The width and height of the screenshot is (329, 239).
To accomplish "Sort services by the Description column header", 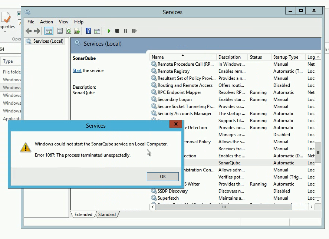I will coord(232,57).
